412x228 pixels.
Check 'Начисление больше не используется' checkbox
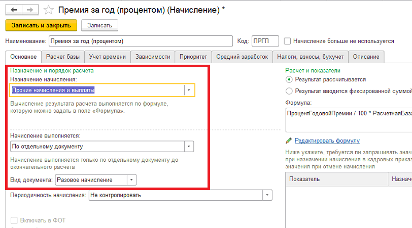[x=288, y=41]
